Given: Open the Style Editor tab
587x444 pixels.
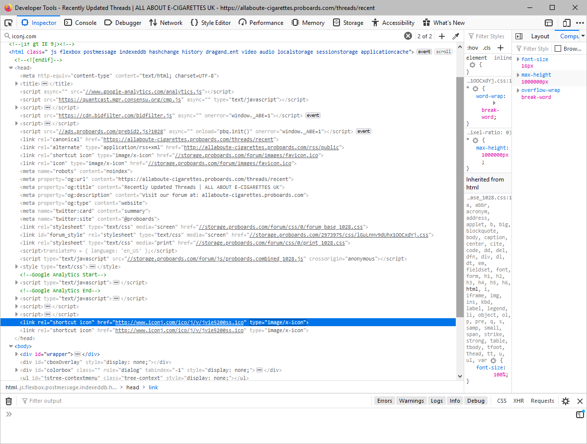Looking at the screenshot, I should coord(211,23).
